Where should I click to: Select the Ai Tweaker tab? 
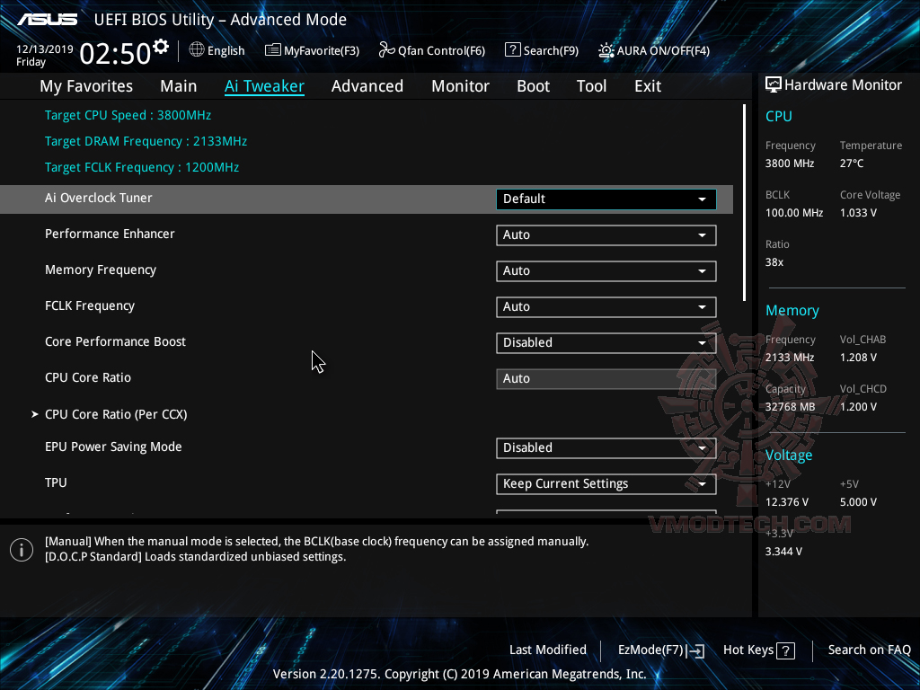(264, 86)
